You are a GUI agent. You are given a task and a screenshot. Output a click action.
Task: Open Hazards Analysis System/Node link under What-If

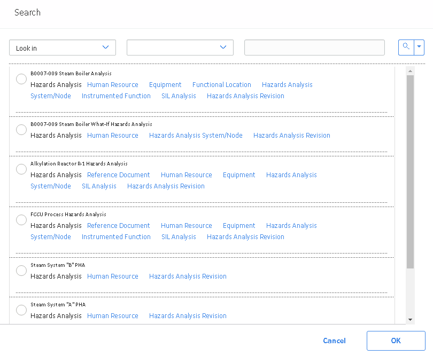(x=196, y=136)
